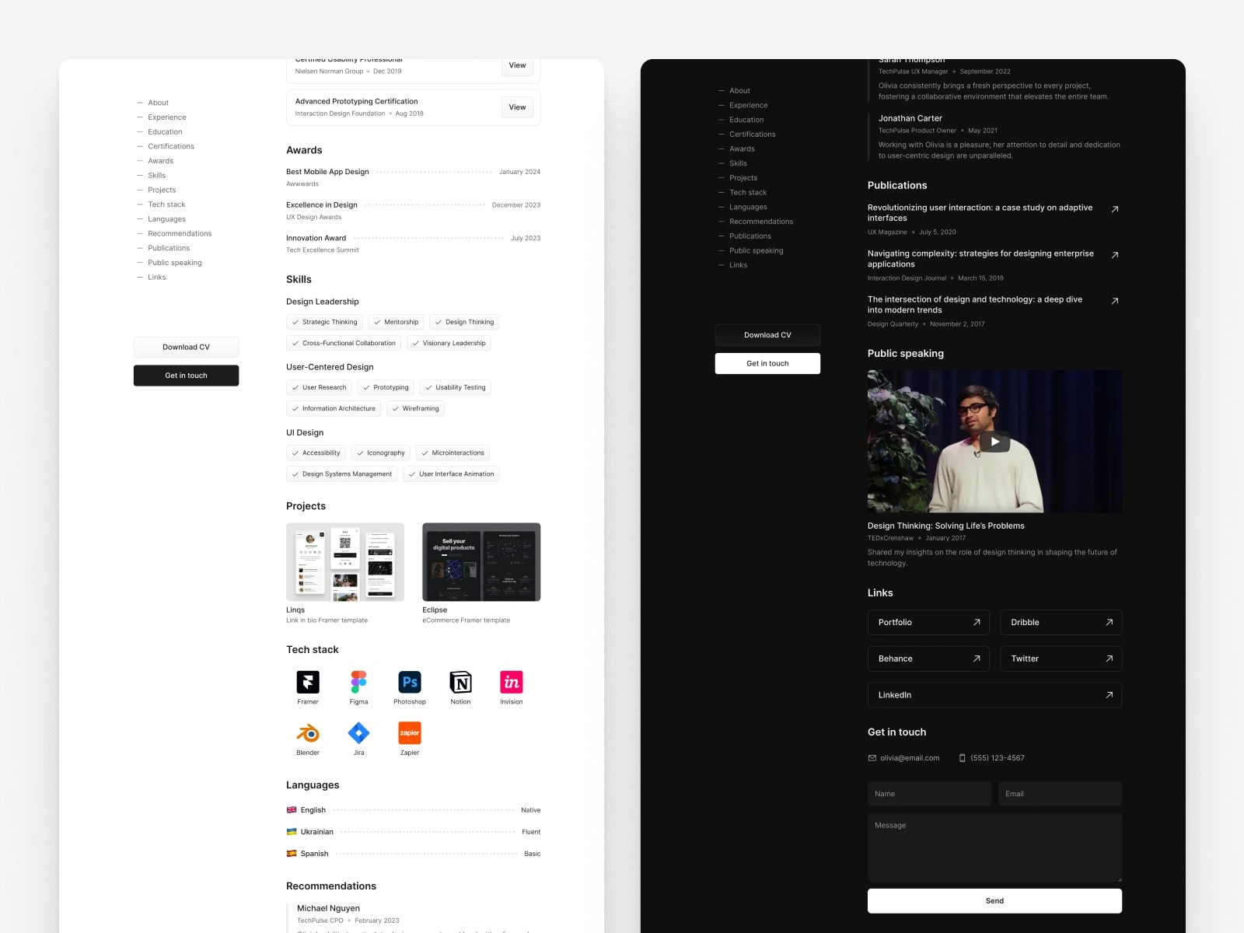Click the Strategic Thinking skill tag
Viewport: 1244px width, 933px height.
point(324,322)
